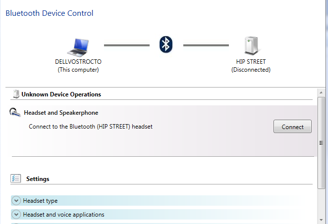Click the headset and speakerphone icon
This screenshot has height=224, width=328.
(x=15, y=112)
